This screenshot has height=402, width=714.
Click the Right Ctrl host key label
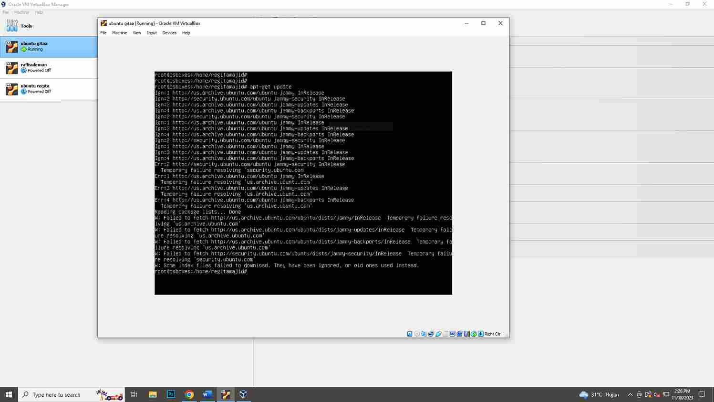pyautogui.click(x=493, y=334)
